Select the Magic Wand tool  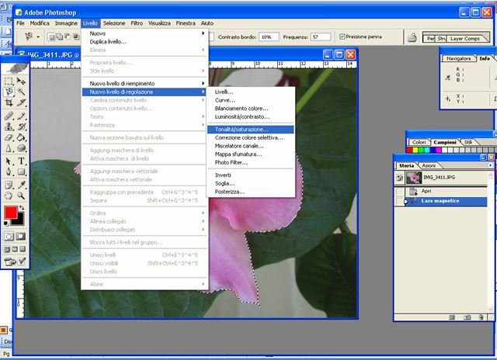pyautogui.click(x=21, y=92)
